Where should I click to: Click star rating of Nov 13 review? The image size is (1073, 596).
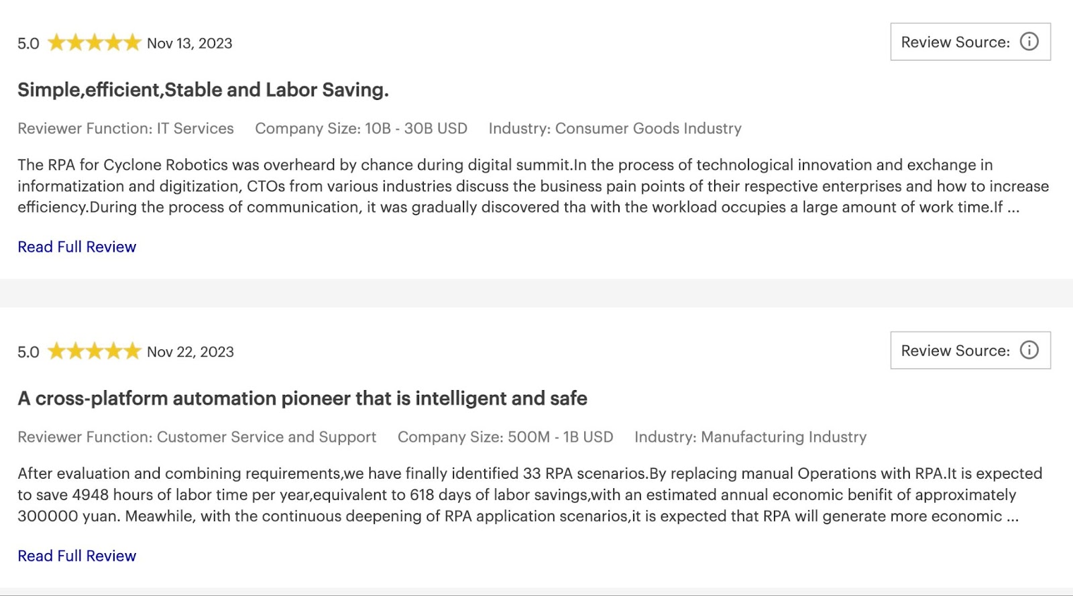pos(94,43)
